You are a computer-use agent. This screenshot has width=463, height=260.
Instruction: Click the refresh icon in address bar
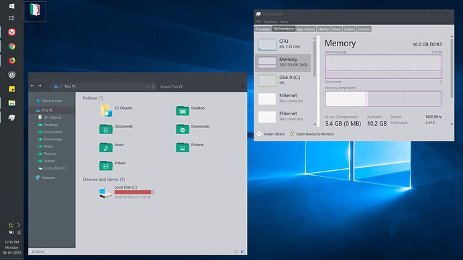[153, 86]
